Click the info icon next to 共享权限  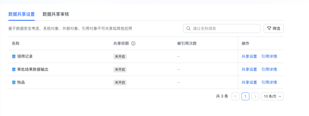[x=133, y=44]
